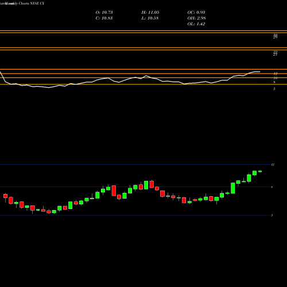Click candlestick panel axis label 12
Image resolution: width=287 pixels, height=287 pixels.
273,165
